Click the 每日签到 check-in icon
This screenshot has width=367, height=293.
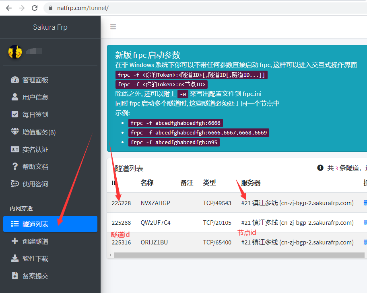[x=15, y=114]
